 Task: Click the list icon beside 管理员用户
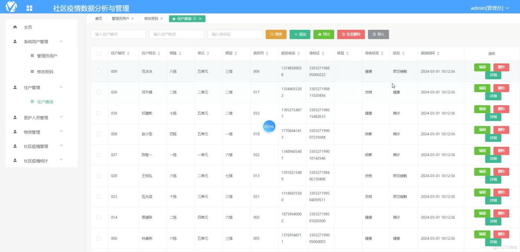pyautogui.click(x=32, y=56)
